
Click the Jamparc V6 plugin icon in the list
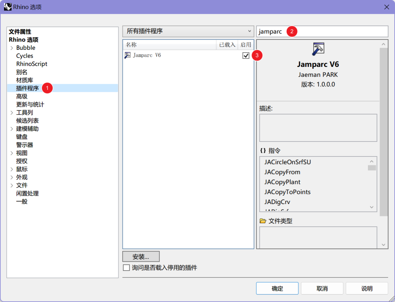click(127, 55)
